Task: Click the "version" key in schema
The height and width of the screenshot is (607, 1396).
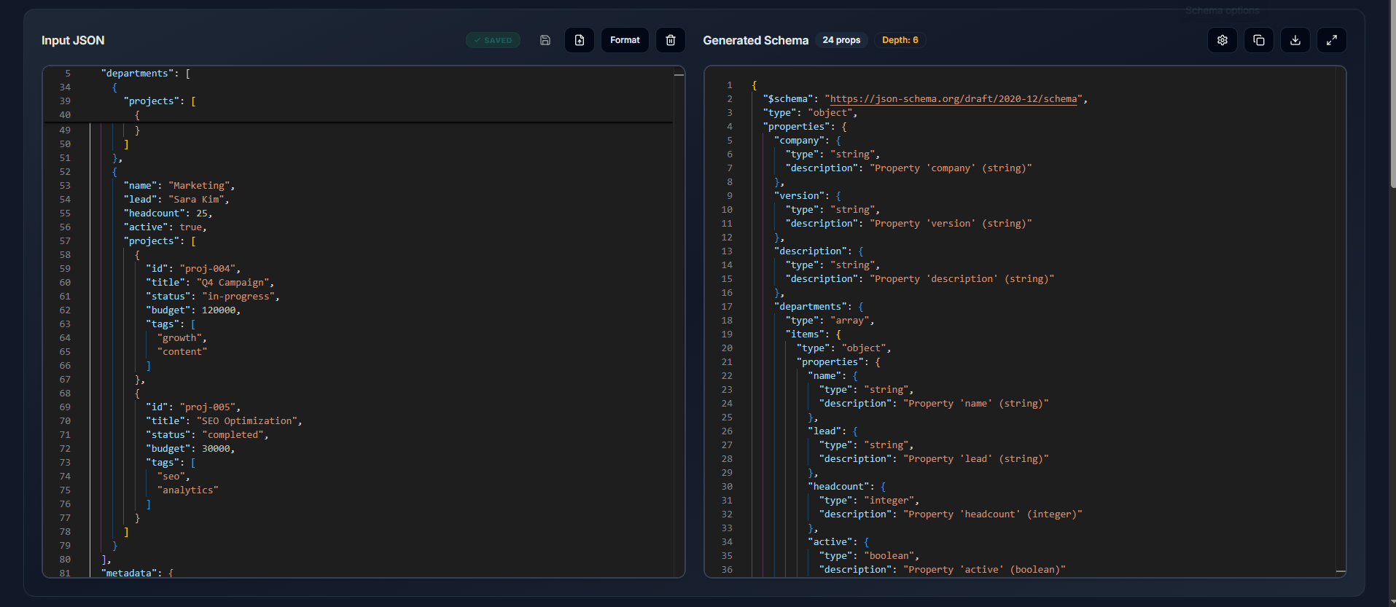Action: click(800, 196)
